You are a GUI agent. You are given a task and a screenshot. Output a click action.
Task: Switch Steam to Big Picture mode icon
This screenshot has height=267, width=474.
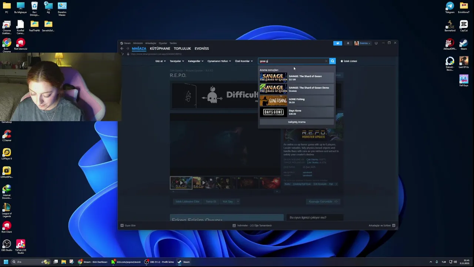click(376, 43)
